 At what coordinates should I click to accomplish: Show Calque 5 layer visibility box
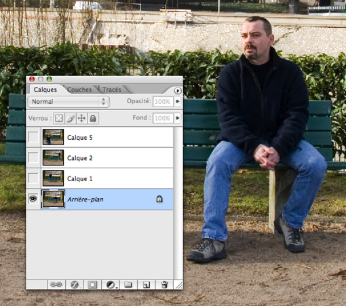click(x=33, y=137)
